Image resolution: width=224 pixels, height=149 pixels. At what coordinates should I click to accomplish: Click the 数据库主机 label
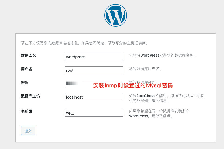point(30,96)
